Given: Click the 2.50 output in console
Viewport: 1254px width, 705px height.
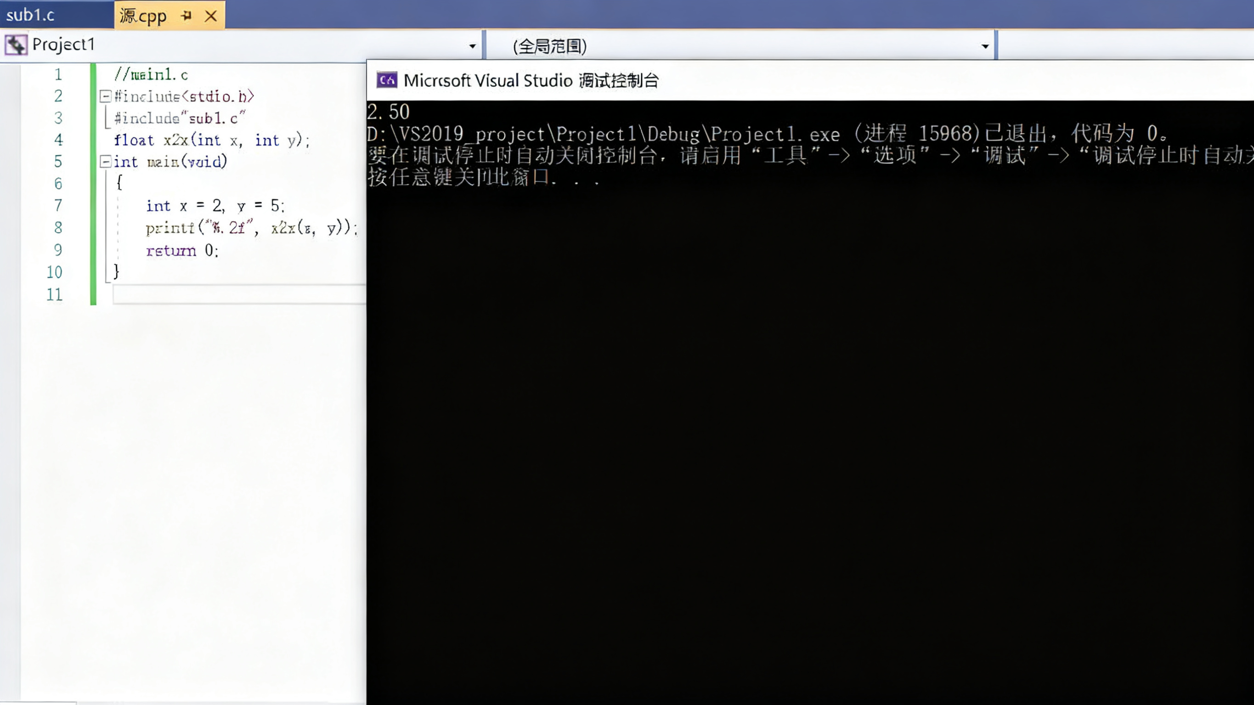Looking at the screenshot, I should 389,112.
